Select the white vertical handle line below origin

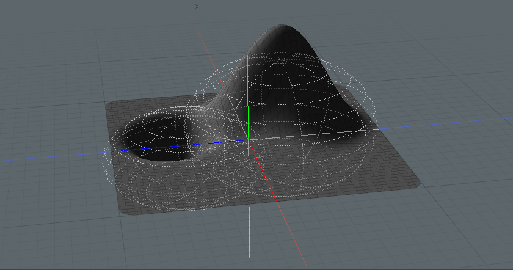(249, 200)
